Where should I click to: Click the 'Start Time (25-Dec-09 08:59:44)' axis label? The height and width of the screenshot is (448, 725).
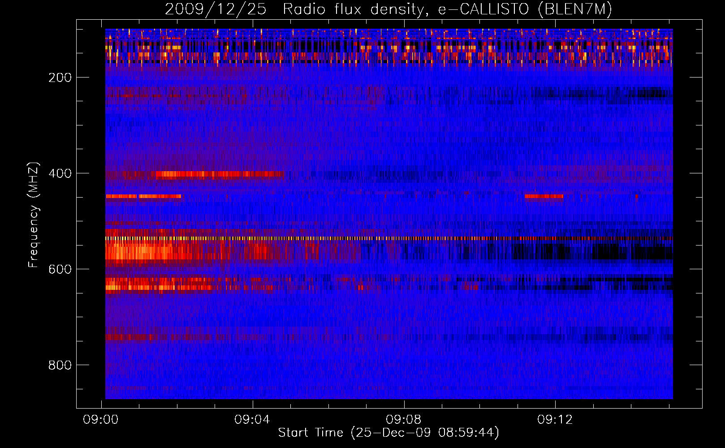tap(388, 433)
